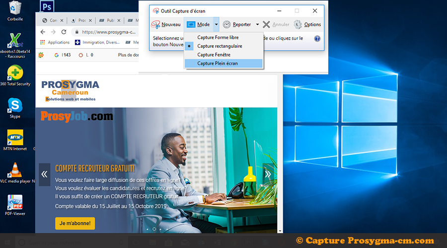Viewport: 447px width, 248px height.
Task: Click the webpage scrollbar down arrow
Action: click(x=280, y=231)
